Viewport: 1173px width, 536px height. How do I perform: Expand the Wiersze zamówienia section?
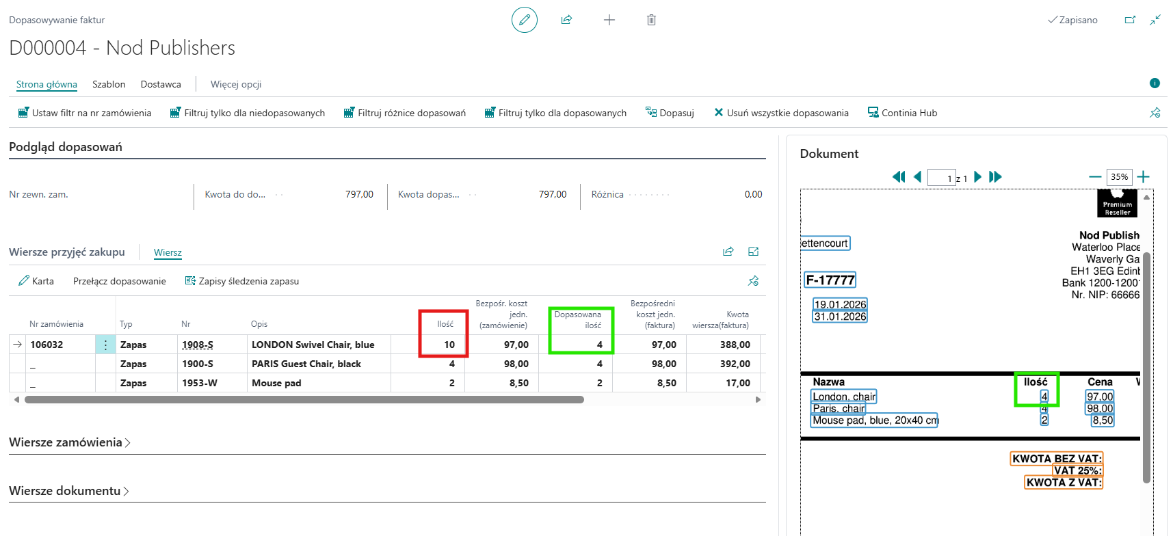(x=70, y=442)
